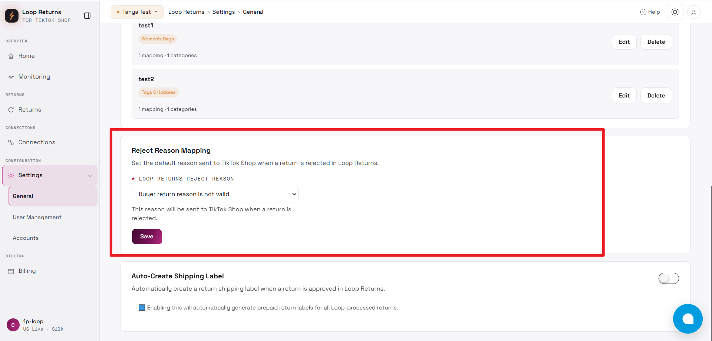The height and width of the screenshot is (341, 712).
Task: Open the Loop Returns reject reason dropdown
Action: pyautogui.click(x=215, y=194)
